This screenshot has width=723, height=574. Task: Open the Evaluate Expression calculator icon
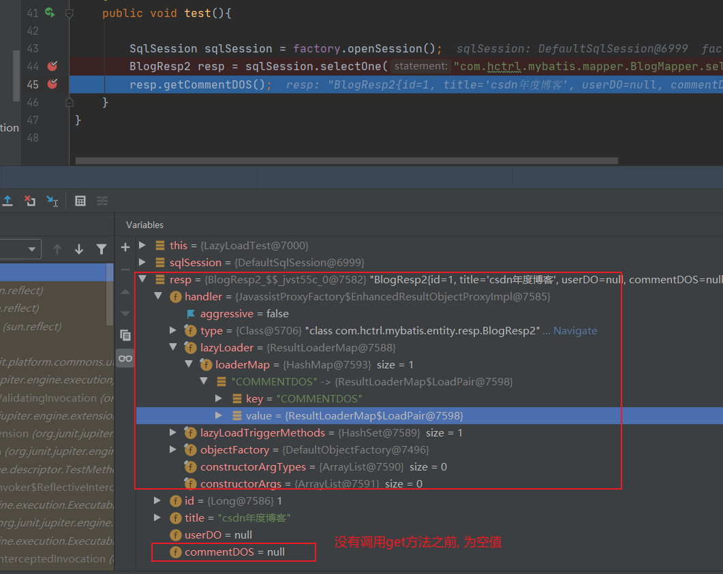(x=80, y=201)
